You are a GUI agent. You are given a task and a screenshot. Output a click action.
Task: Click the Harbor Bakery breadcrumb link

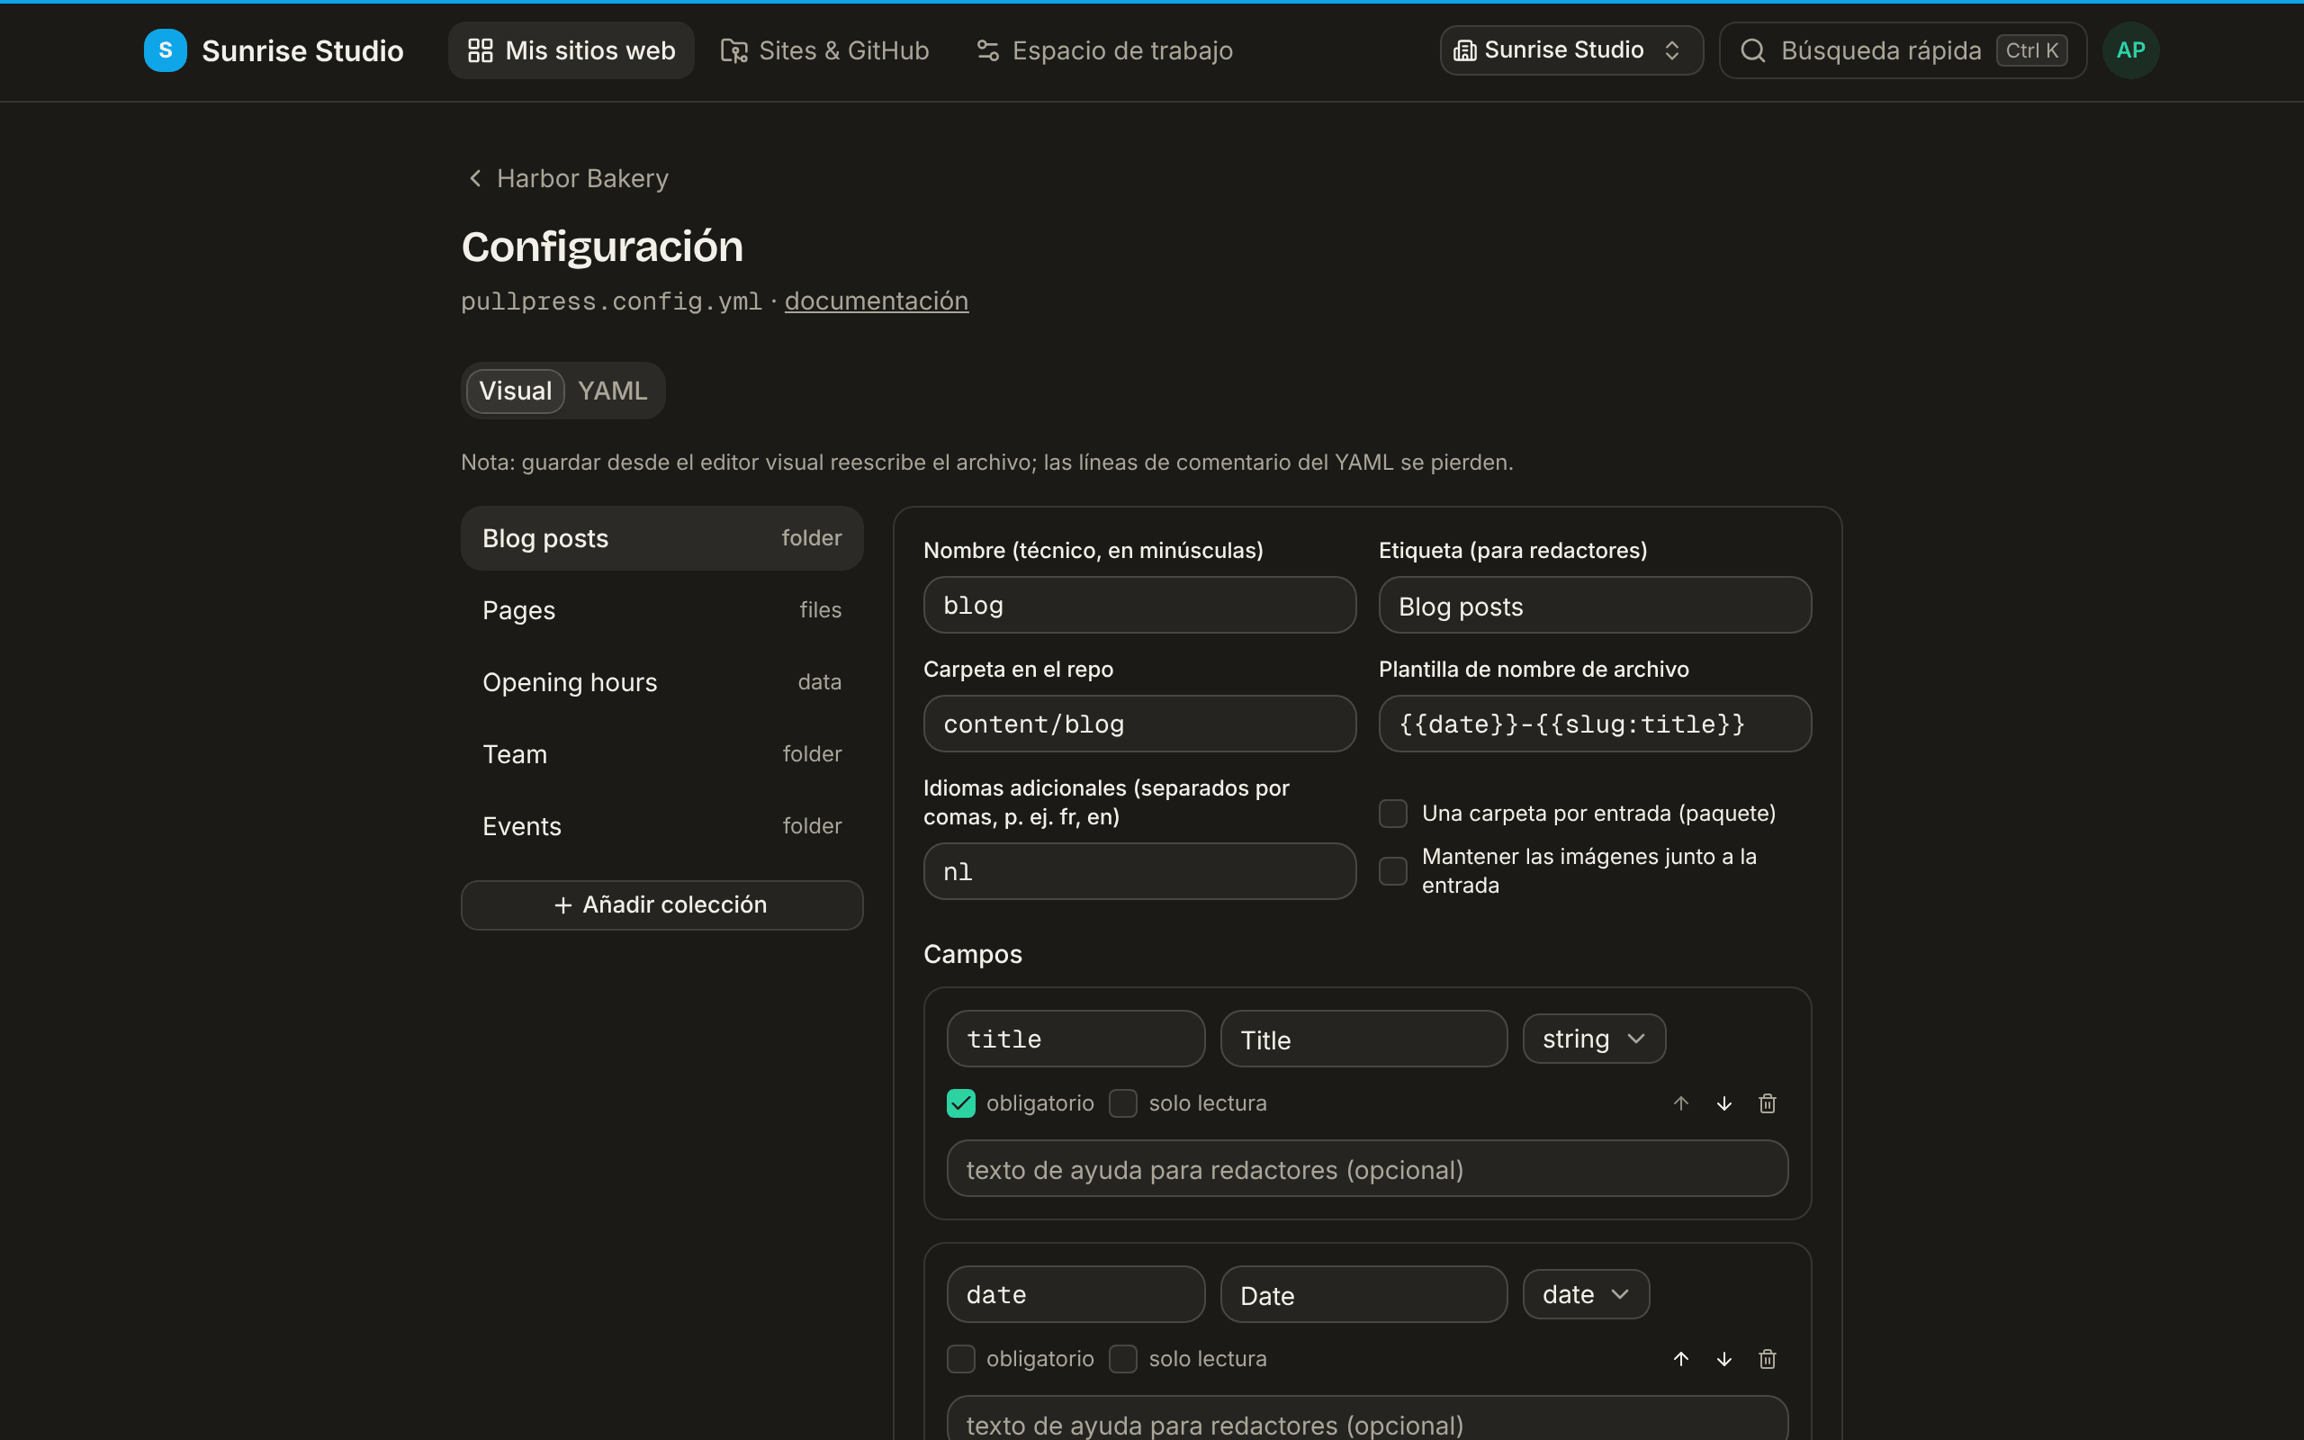tap(582, 178)
